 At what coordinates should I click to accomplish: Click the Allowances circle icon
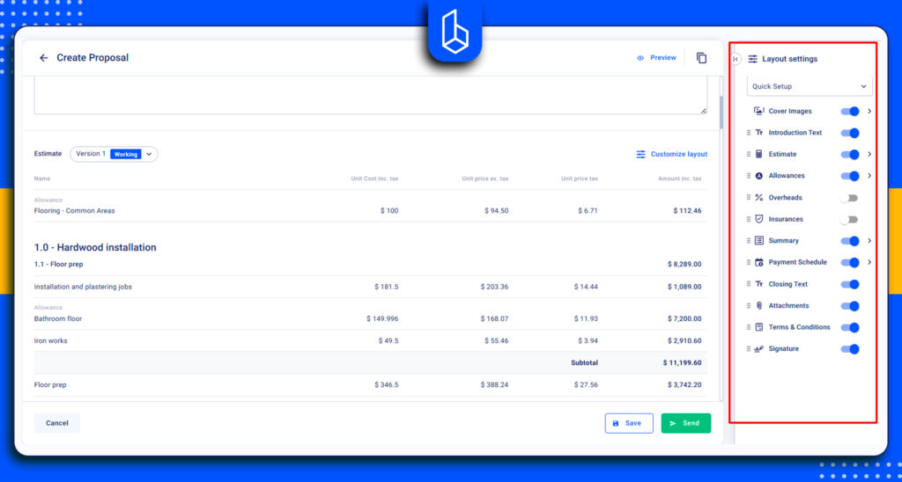[758, 176]
